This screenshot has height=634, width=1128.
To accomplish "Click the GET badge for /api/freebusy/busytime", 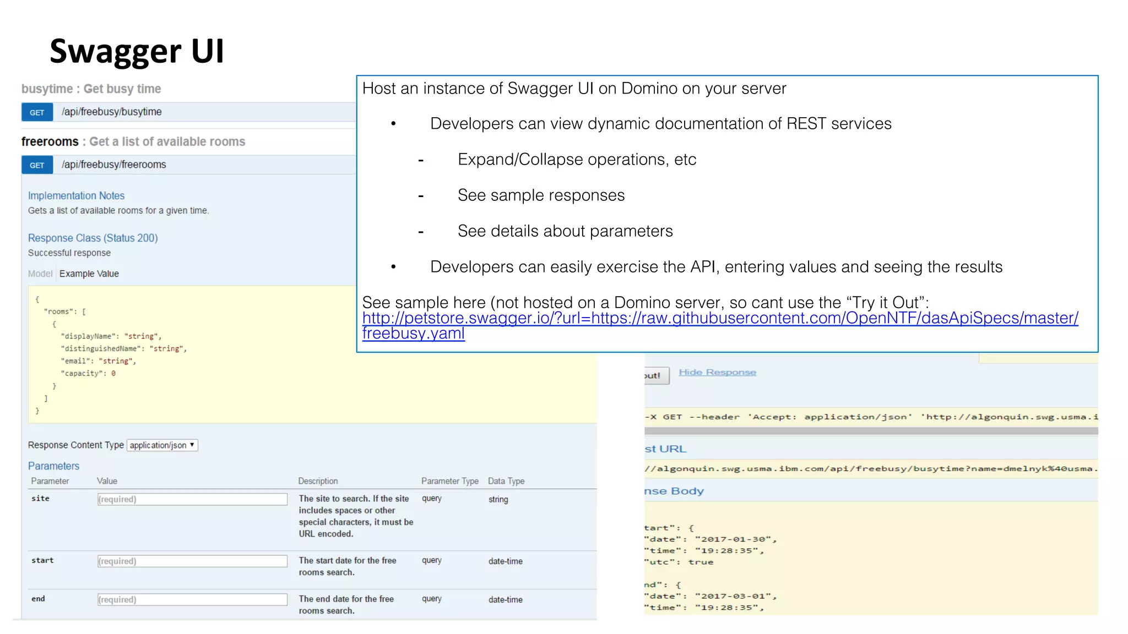I will coord(37,112).
